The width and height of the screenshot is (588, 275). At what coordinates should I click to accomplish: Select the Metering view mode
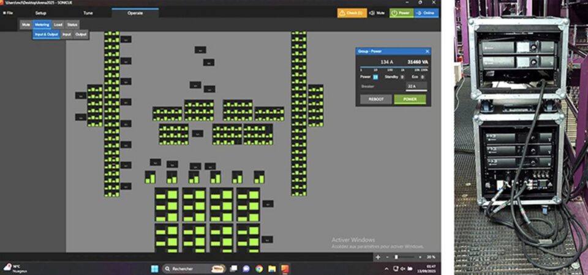point(42,24)
